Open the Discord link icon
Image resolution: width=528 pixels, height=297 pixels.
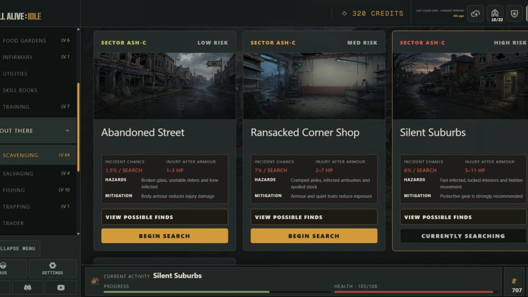point(28,287)
